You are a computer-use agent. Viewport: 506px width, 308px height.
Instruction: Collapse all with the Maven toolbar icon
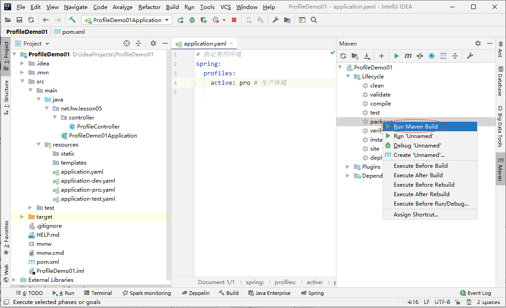[455, 56]
